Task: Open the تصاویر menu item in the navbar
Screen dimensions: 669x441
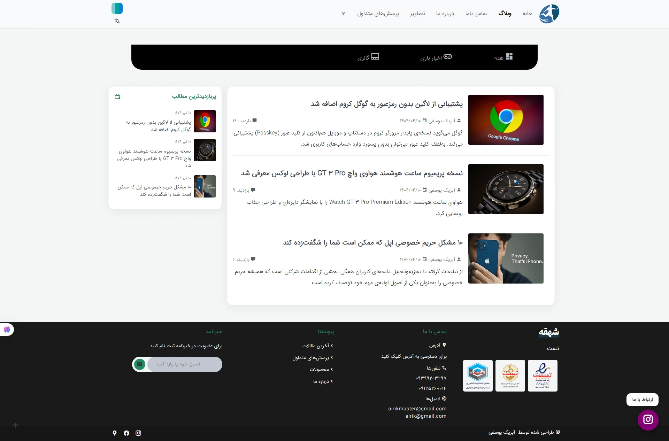Action: pos(417,14)
